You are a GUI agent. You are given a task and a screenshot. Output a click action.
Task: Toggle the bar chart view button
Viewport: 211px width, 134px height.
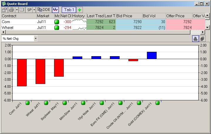click(195, 39)
